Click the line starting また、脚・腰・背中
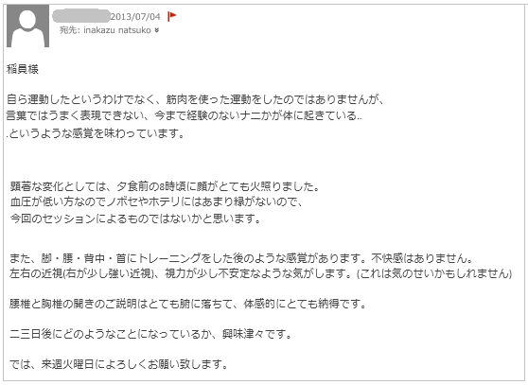This screenshot has height=385, width=528. [x=242, y=258]
